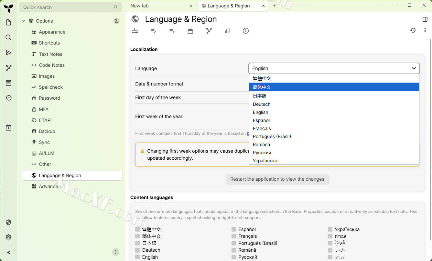Image resolution: width=432 pixels, height=261 pixels.
Task: Click the vertical scrollbar of settings page
Action: tap(430, 140)
